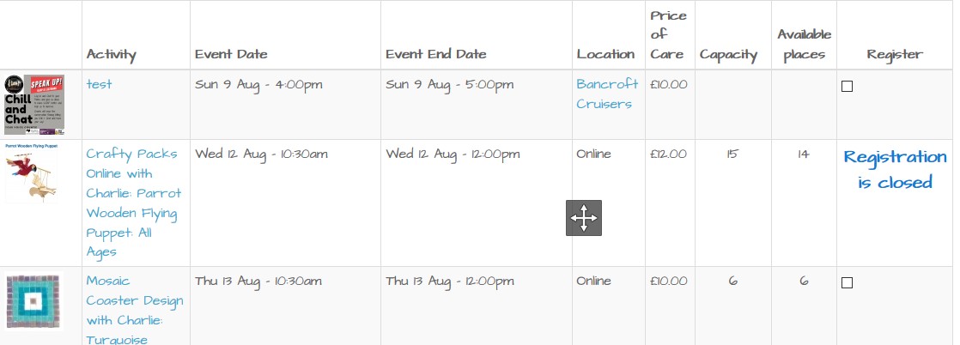Click the Available places column header
Image resolution: width=960 pixels, height=345 pixels.
[x=804, y=45]
